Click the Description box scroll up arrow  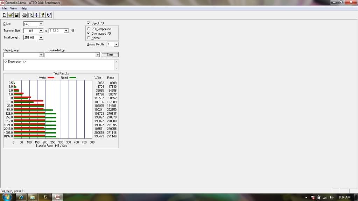click(x=117, y=62)
